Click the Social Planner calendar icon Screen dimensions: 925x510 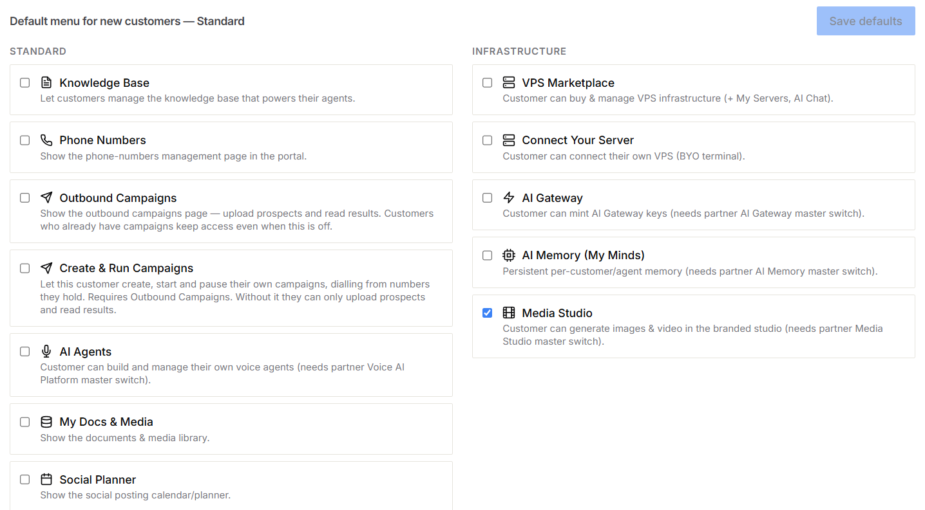click(x=46, y=479)
